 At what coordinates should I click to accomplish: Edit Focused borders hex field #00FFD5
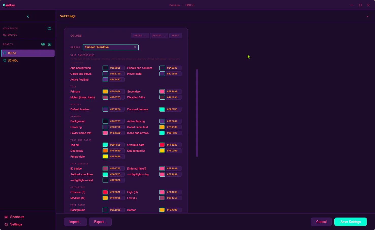click(x=174, y=109)
